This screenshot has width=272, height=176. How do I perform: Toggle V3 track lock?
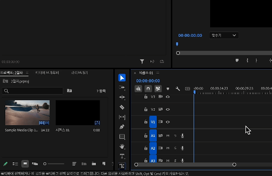tap(146, 96)
